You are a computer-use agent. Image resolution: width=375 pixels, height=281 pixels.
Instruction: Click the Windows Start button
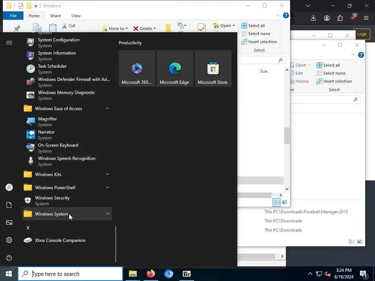pyautogui.click(x=9, y=274)
